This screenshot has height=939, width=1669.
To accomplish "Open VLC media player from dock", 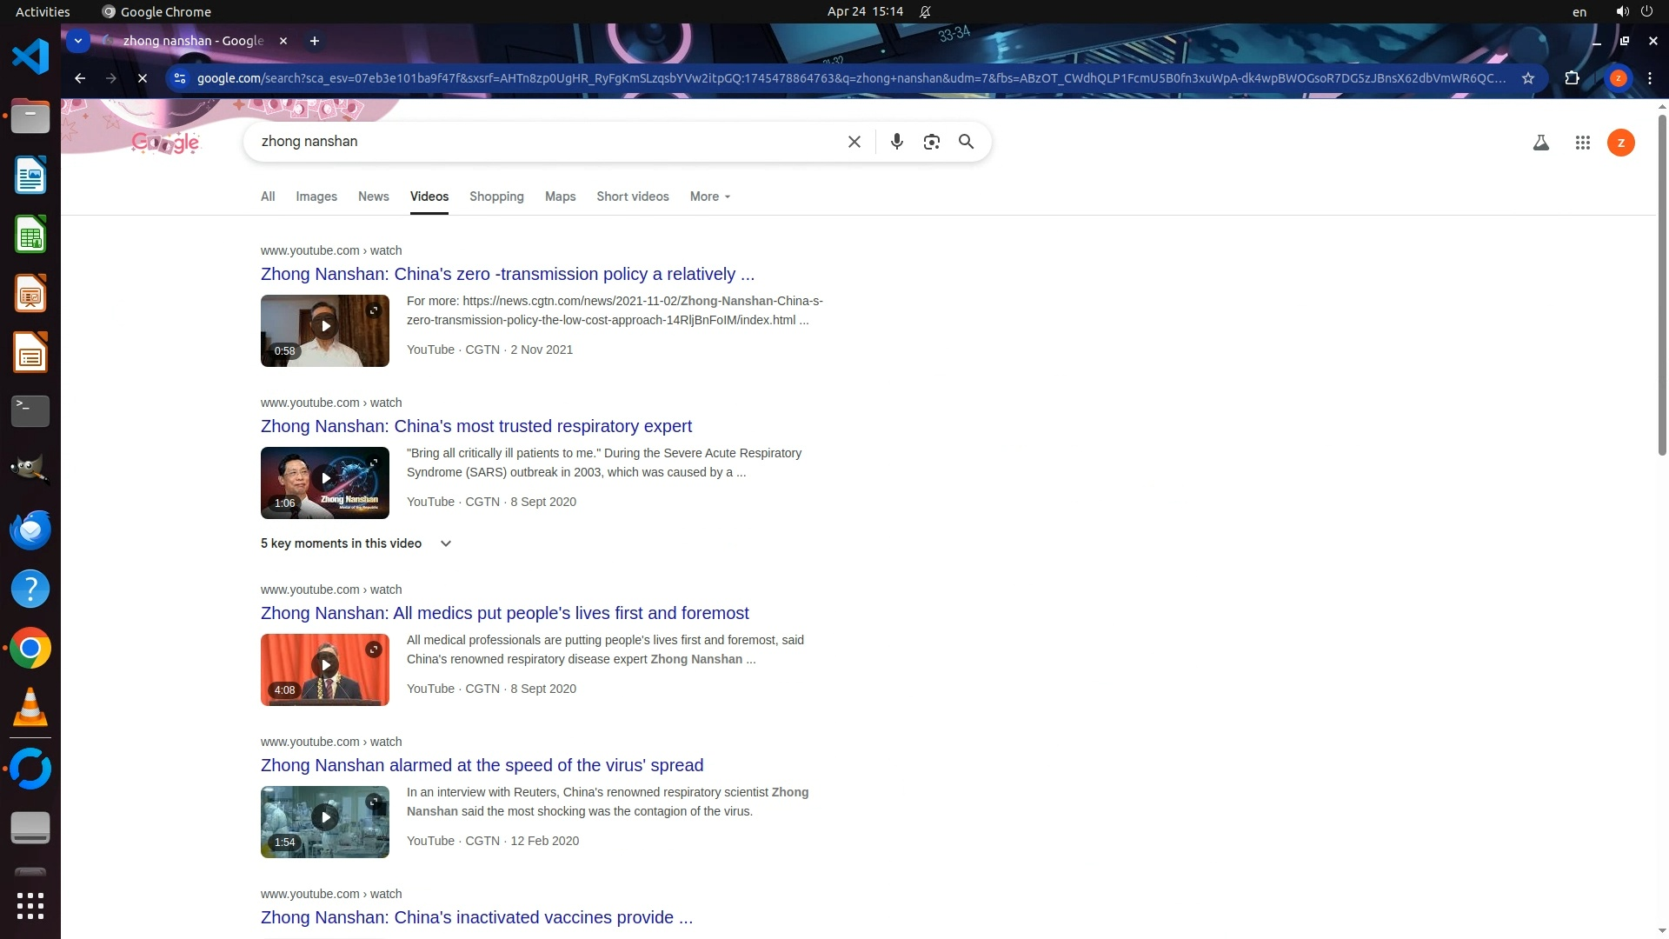I will tap(30, 708).
